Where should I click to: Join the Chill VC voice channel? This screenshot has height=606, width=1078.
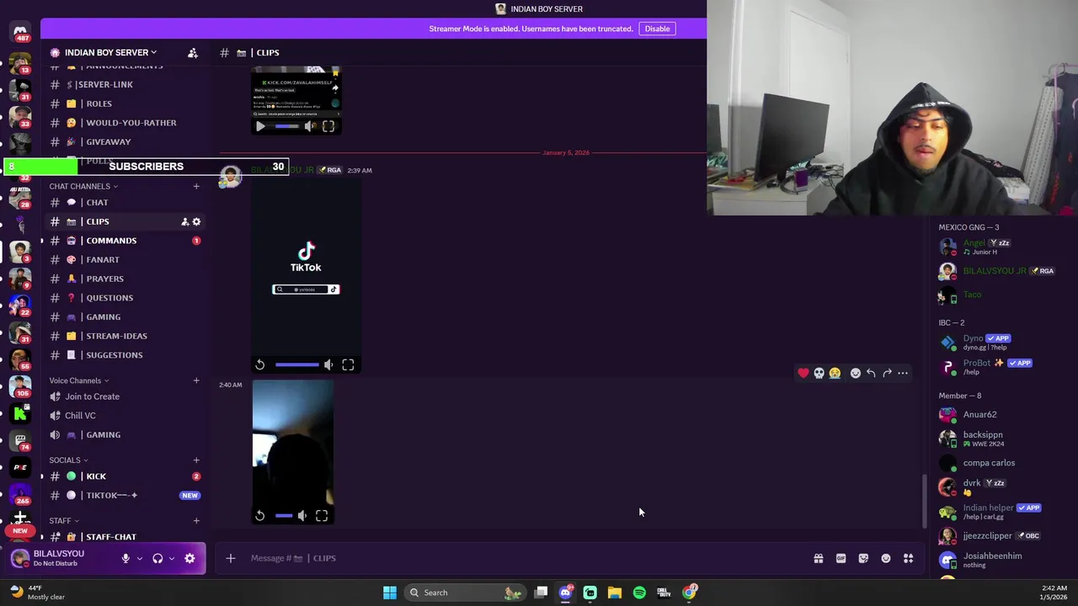[x=124, y=415]
